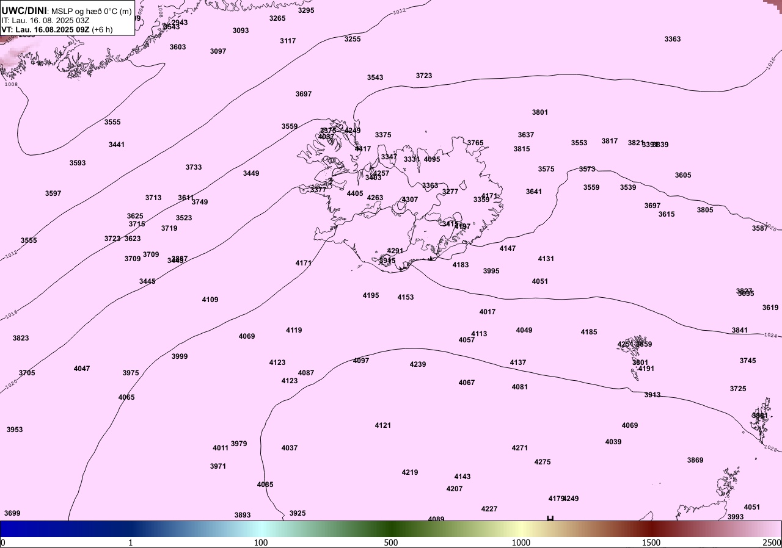Click the value 4109
Viewport: 782px width, 548px height.
210,300
